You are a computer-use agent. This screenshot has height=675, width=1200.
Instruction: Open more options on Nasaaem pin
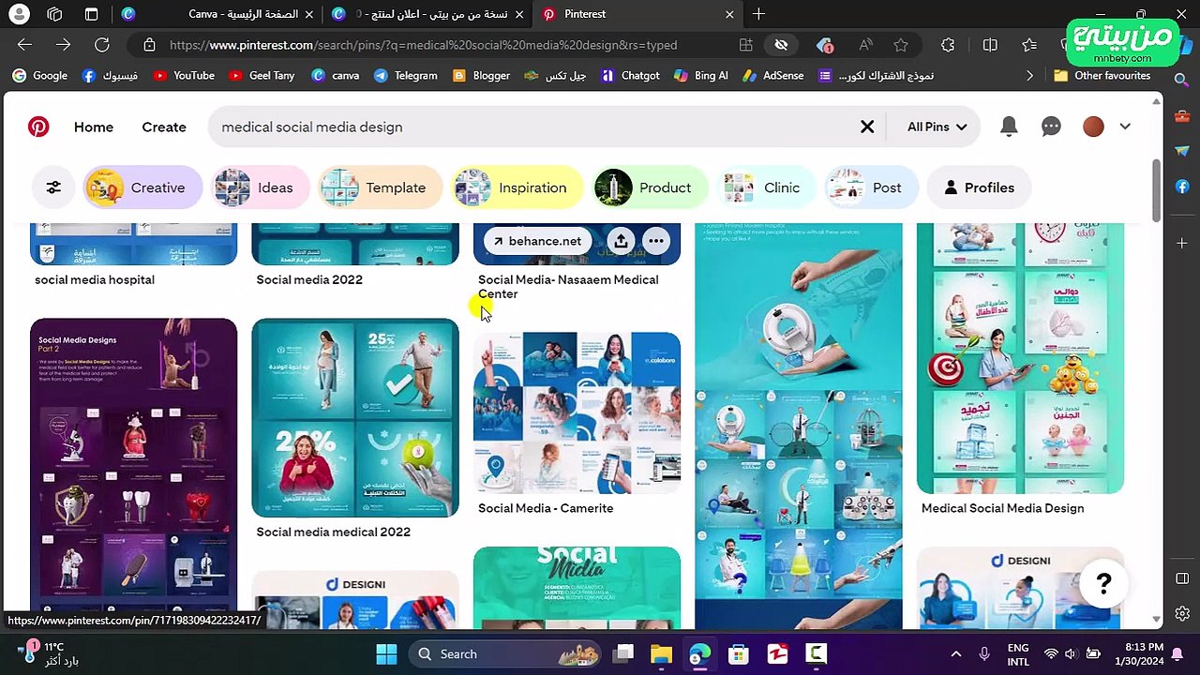pyautogui.click(x=656, y=241)
